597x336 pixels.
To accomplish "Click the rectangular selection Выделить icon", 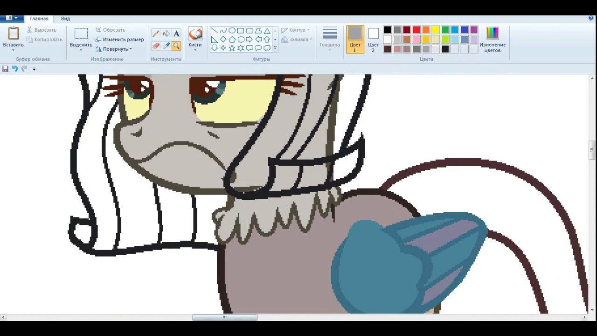I will click(81, 34).
